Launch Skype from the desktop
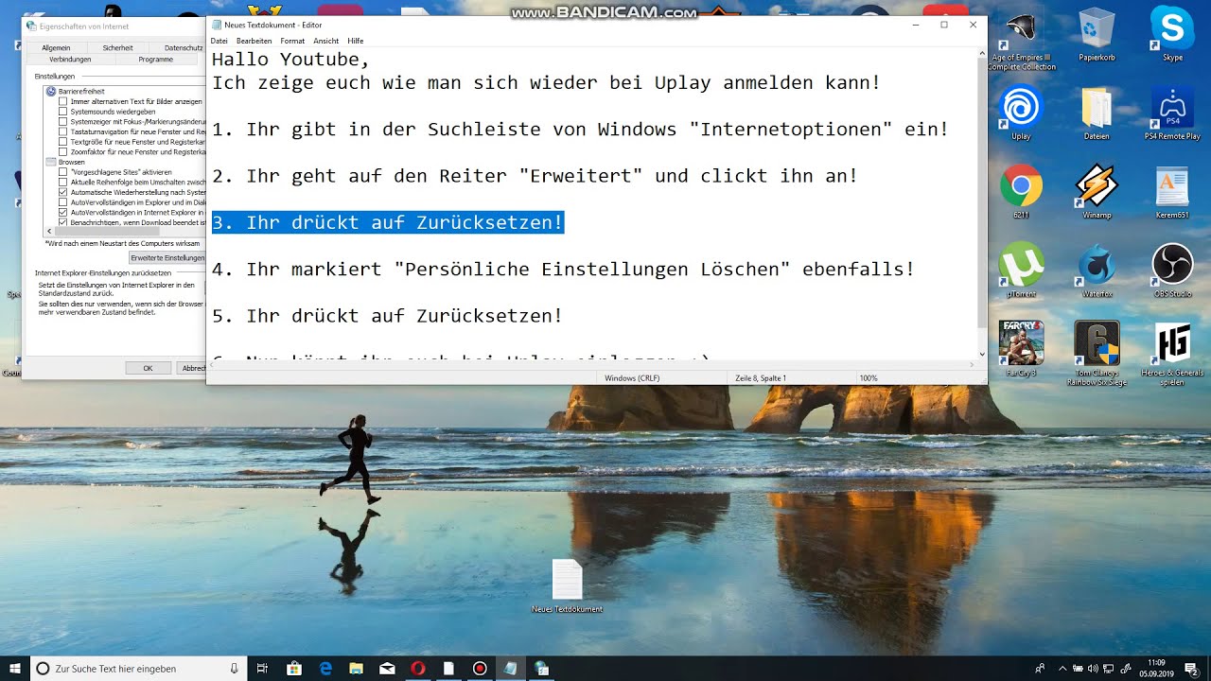Image resolution: width=1211 pixels, height=681 pixels. point(1172,33)
